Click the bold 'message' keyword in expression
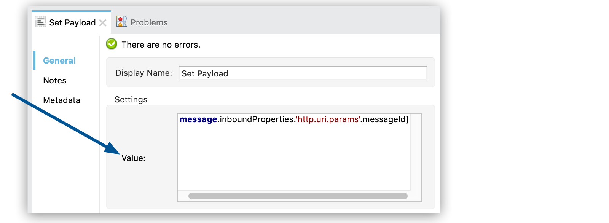Viewport: 609px width, 223px height. [x=198, y=119]
